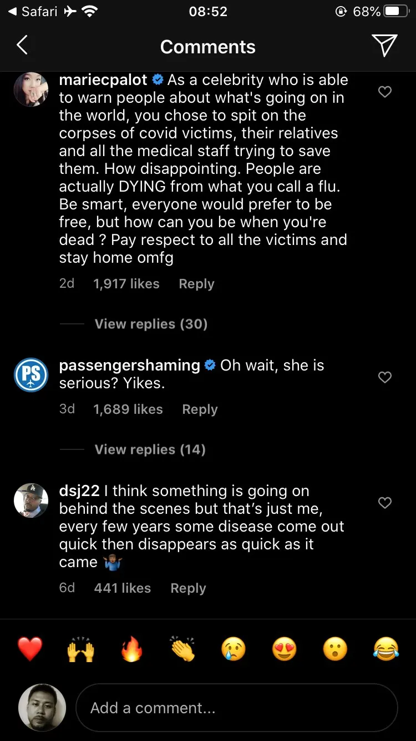Like the dsj22 comment
416x741 pixels.
click(x=385, y=503)
